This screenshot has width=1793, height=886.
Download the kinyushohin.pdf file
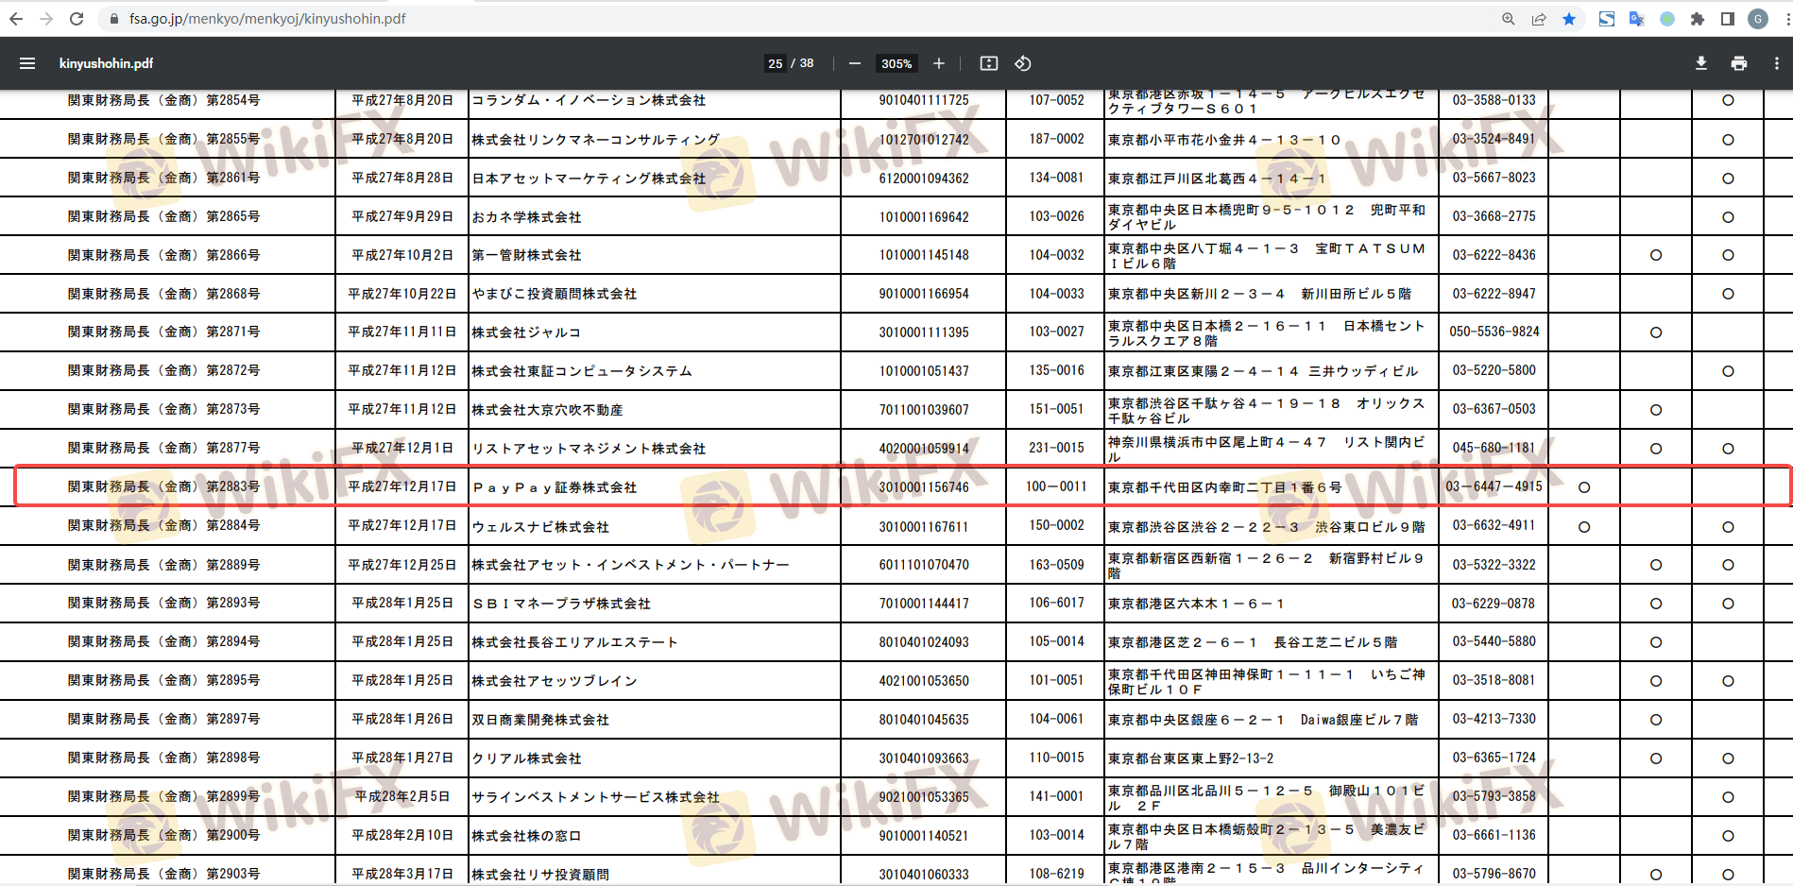pyautogui.click(x=1700, y=63)
